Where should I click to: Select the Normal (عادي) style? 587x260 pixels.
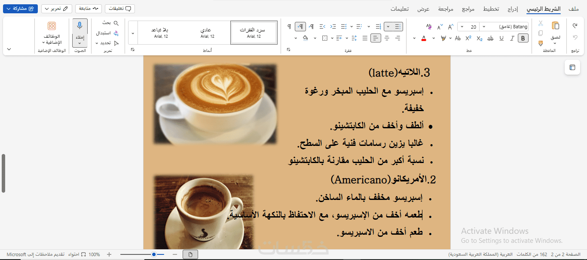(208, 33)
